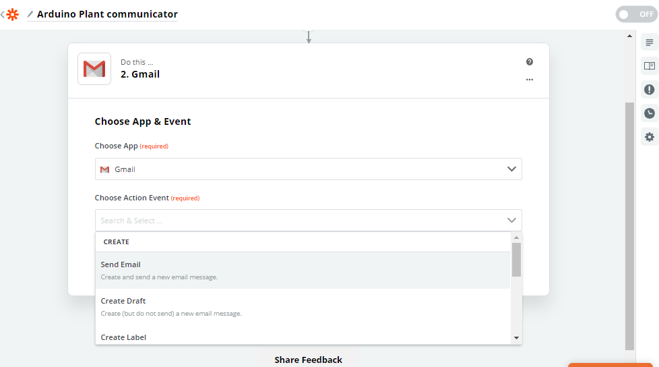The image size is (659, 367).
Task: Open the step's three-dot options menu
Action: (530, 80)
